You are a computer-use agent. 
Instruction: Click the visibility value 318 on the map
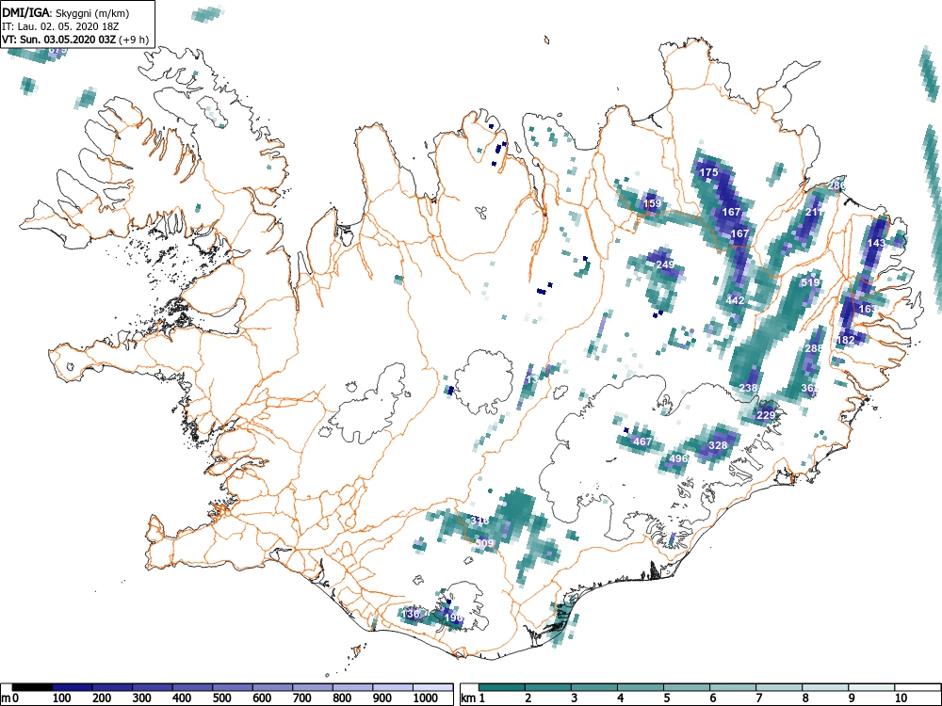pos(479,521)
